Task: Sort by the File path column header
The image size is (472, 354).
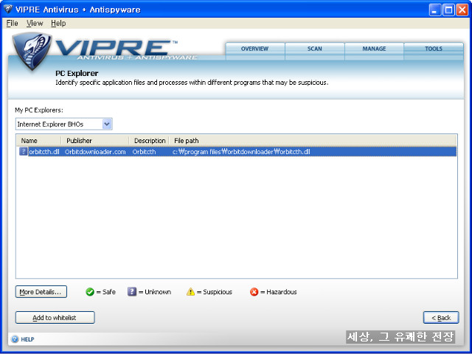Action: (313, 141)
